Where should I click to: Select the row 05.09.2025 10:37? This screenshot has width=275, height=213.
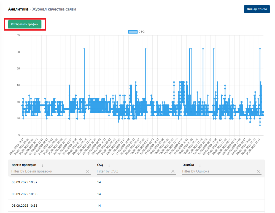pyautogui.click(x=136, y=182)
